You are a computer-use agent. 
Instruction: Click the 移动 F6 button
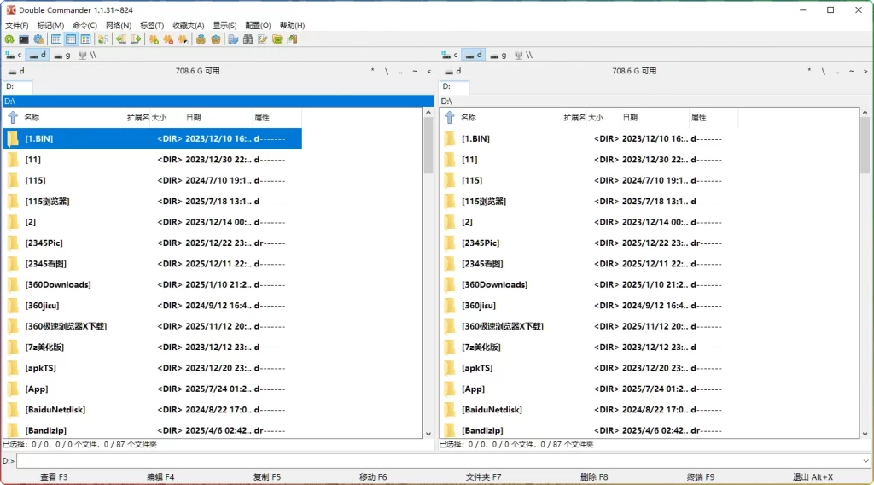[x=373, y=477]
